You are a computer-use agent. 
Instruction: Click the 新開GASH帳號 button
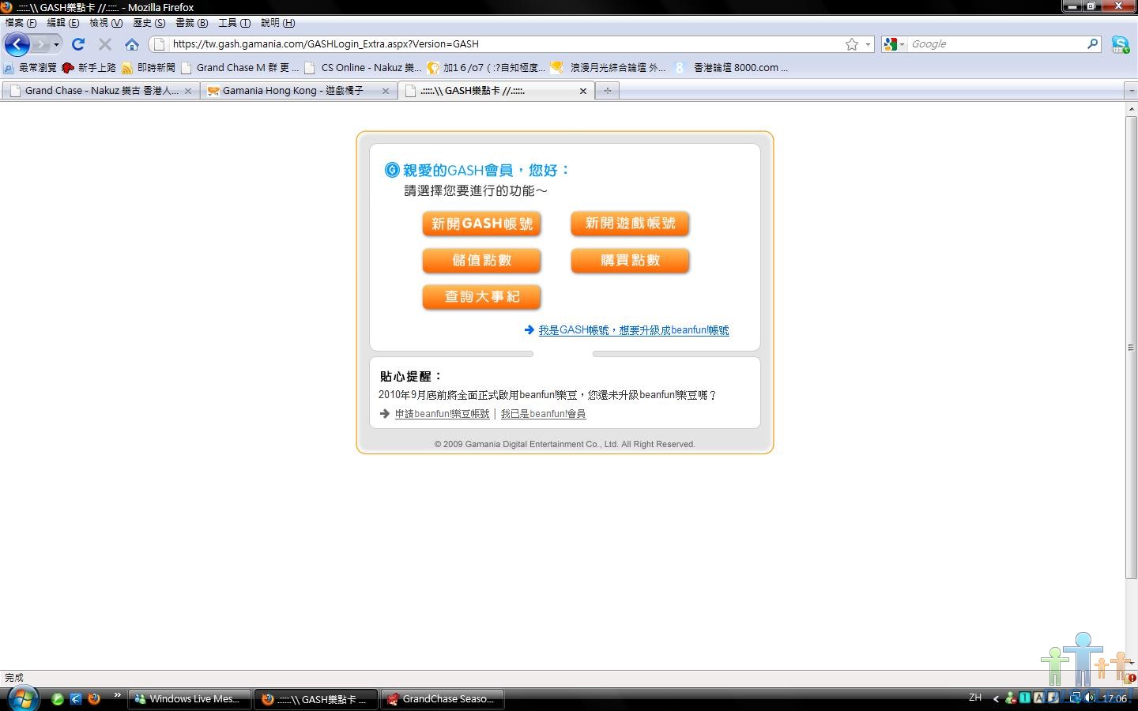(482, 224)
